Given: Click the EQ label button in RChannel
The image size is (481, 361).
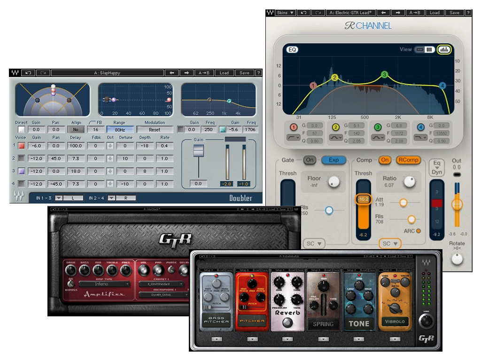Looking at the screenshot, I should 292,49.
